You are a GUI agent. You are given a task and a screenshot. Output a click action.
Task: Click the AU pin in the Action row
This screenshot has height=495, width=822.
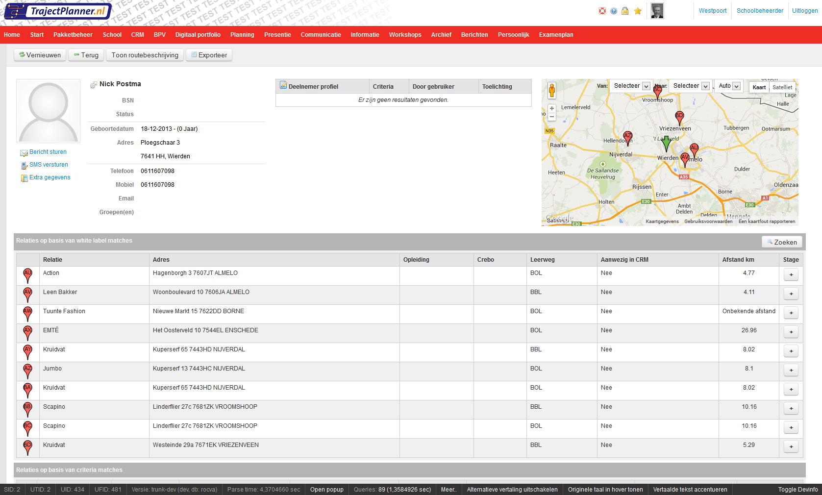27,276
